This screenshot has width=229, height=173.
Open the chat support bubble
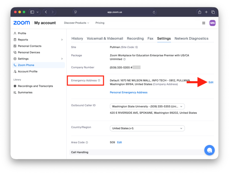pos(209,150)
